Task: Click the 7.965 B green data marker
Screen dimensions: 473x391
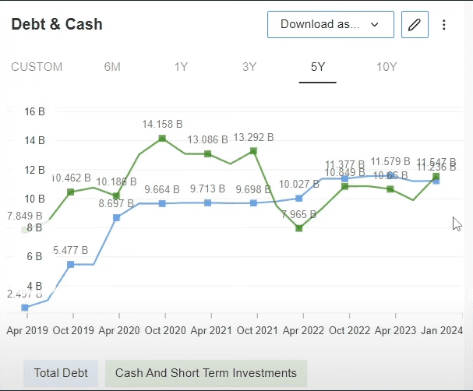Action: 299,228
